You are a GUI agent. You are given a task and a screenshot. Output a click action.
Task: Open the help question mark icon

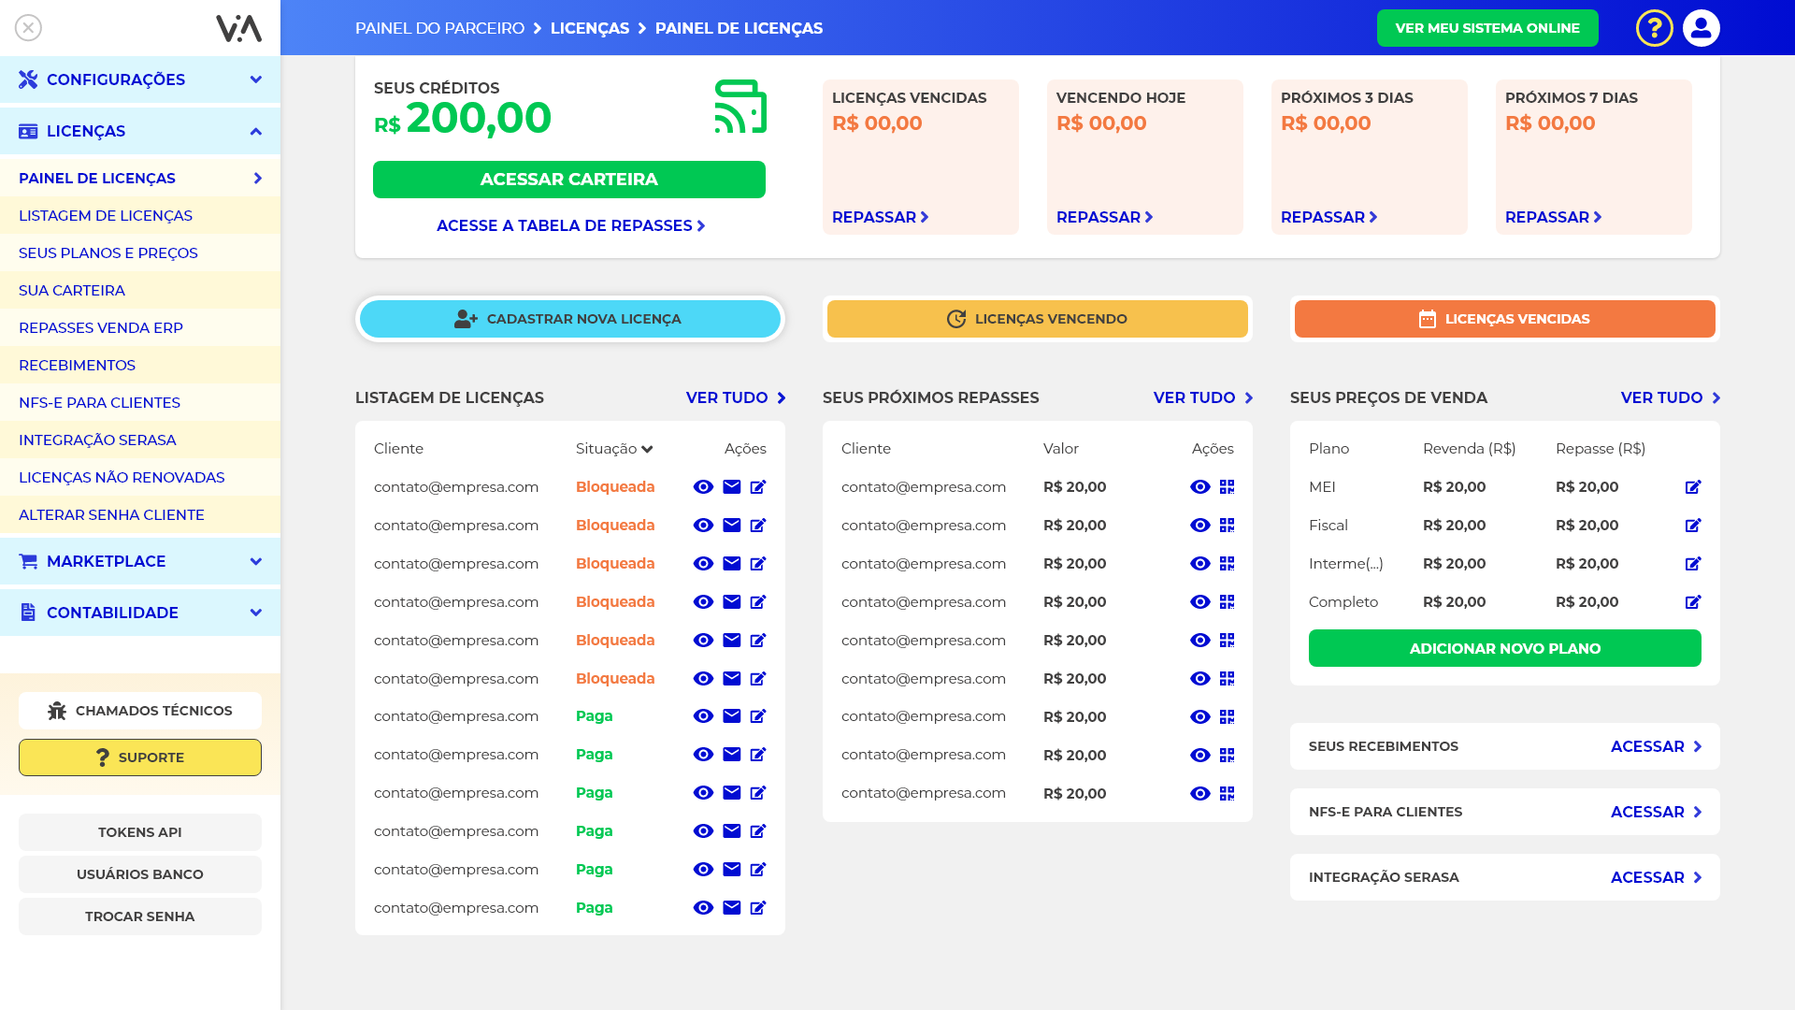1654,28
